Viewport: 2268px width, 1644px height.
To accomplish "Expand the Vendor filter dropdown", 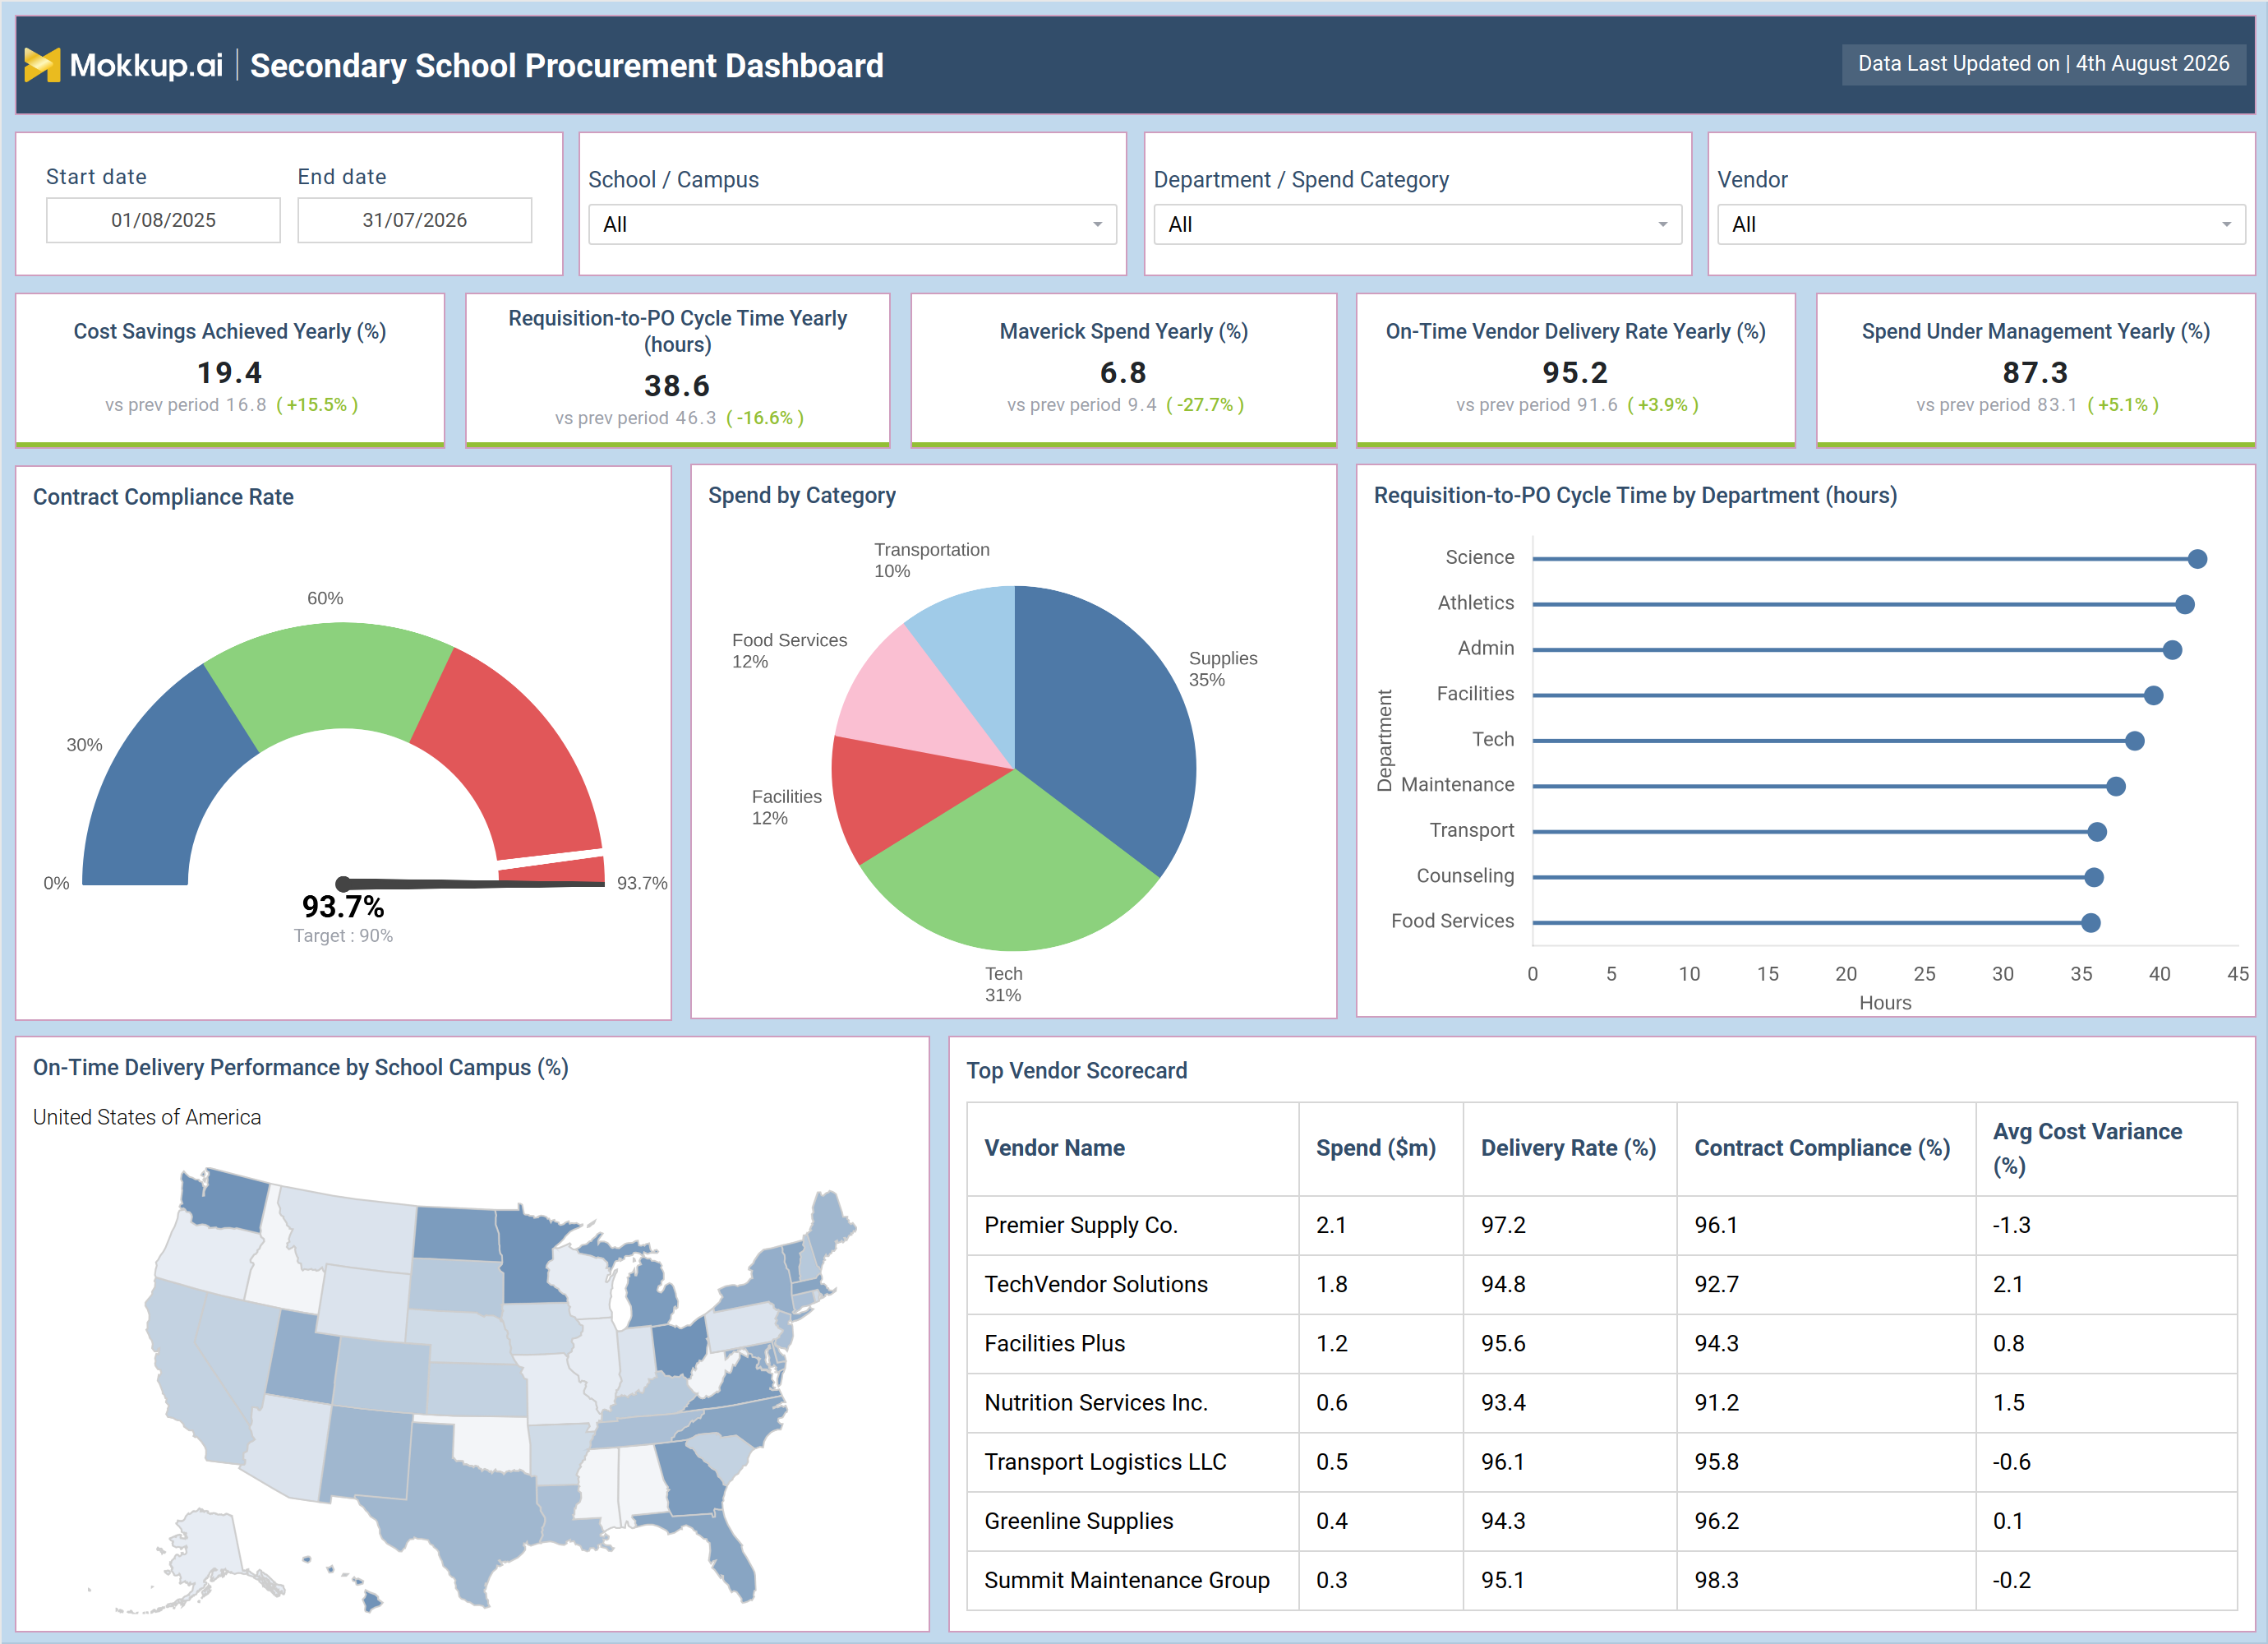I will tap(1981, 224).
